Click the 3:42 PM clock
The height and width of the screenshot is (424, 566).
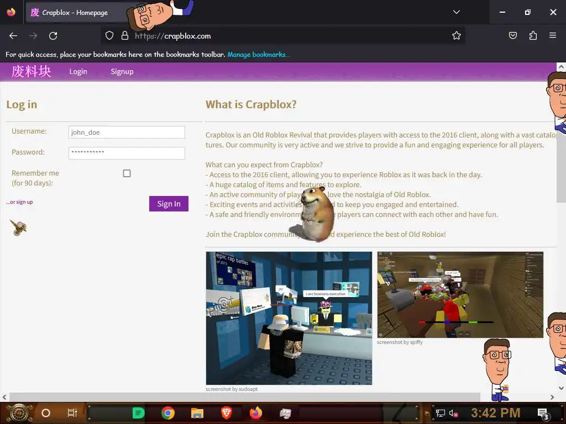click(x=496, y=413)
